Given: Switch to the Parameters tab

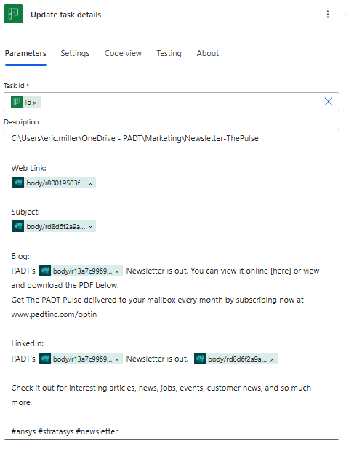Looking at the screenshot, I should 25,53.
